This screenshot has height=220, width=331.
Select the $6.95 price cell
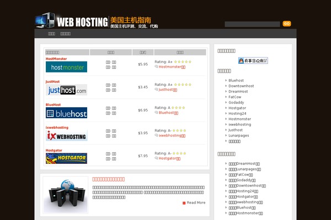click(x=143, y=110)
